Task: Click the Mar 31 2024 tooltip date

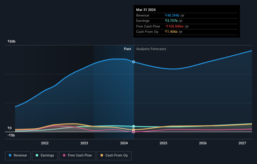Action: tap(146, 10)
